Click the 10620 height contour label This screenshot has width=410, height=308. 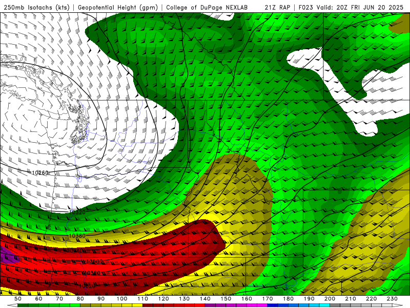coord(87,286)
